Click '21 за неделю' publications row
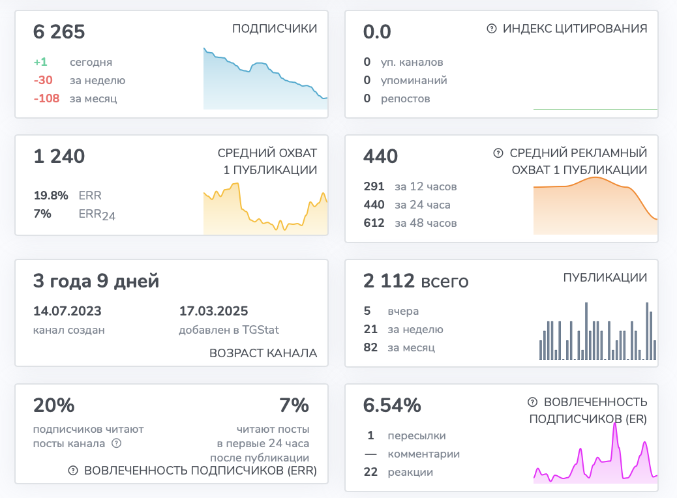The height and width of the screenshot is (498, 677). pos(403,329)
